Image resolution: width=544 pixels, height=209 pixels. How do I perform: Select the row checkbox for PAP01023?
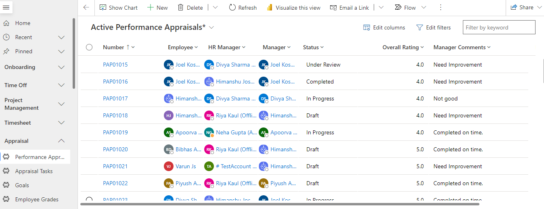click(x=89, y=199)
